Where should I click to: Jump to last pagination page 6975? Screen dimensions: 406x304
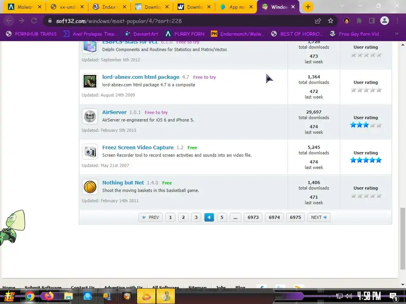click(x=295, y=217)
